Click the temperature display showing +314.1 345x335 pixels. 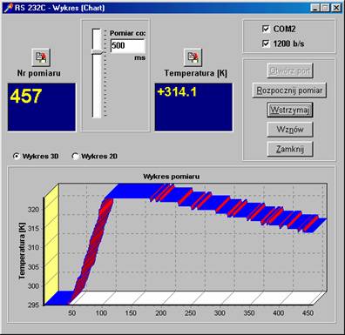[x=193, y=107]
